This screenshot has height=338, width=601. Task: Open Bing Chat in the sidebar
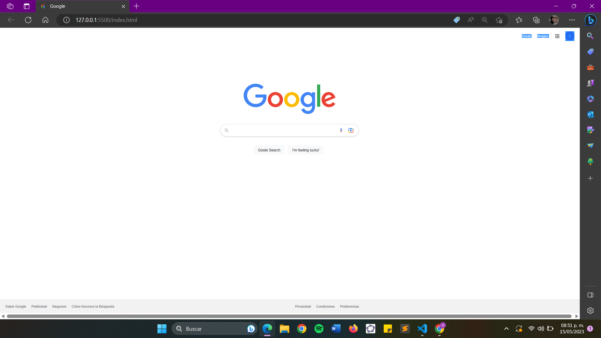click(x=590, y=20)
